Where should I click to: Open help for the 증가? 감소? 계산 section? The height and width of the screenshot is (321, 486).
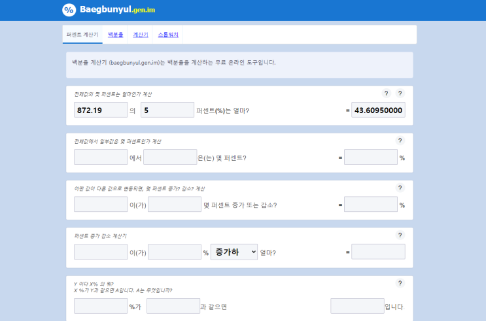tap(400, 188)
